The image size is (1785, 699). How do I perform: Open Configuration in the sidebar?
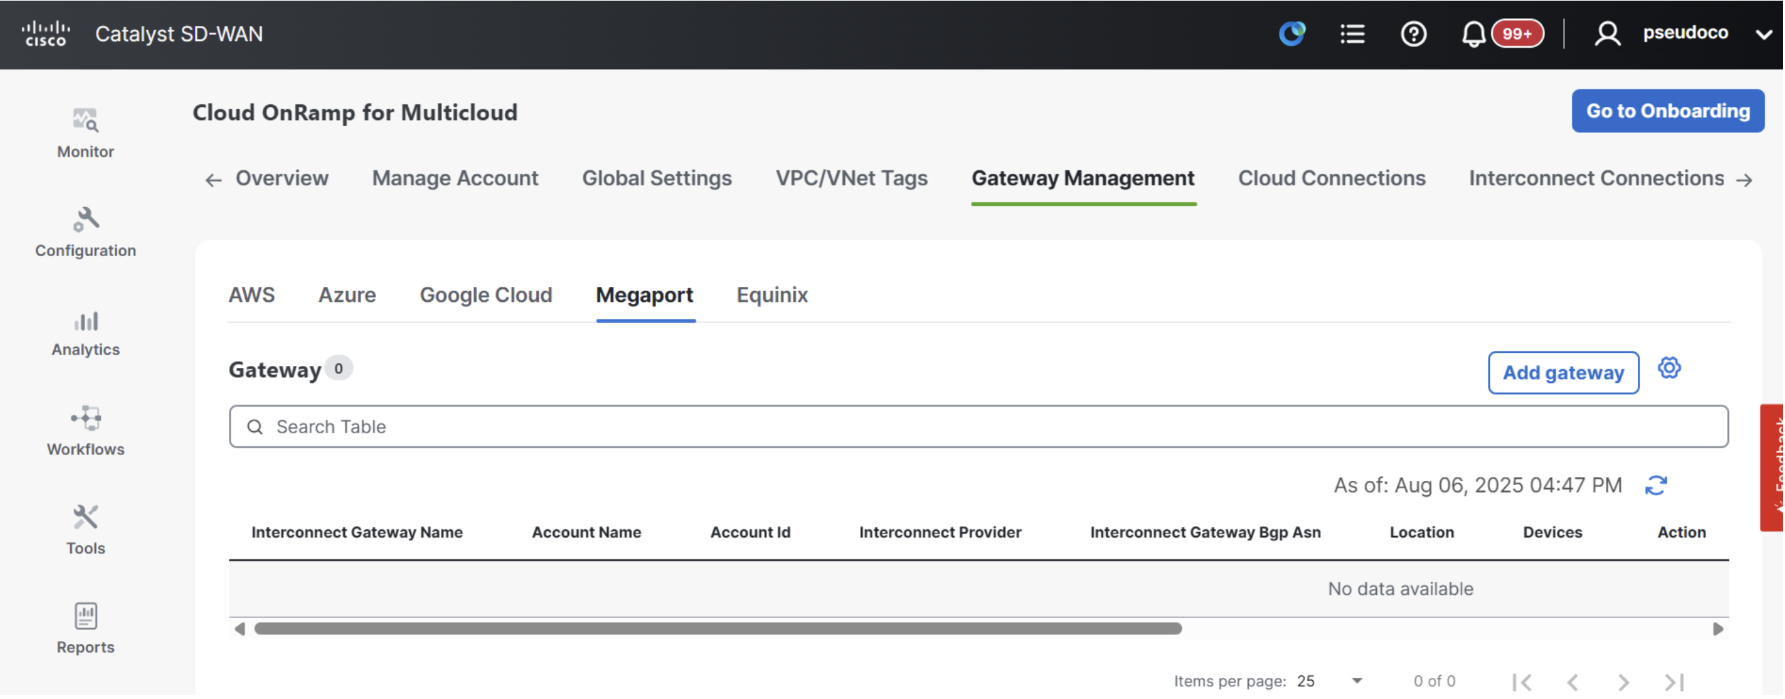pyautogui.click(x=85, y=233)
